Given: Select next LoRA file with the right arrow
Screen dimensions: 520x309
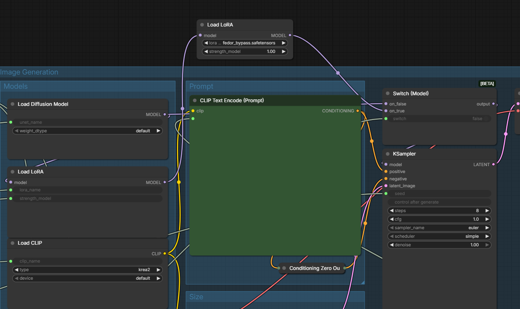Looking at the screenshot, I should tap(283, 43).
